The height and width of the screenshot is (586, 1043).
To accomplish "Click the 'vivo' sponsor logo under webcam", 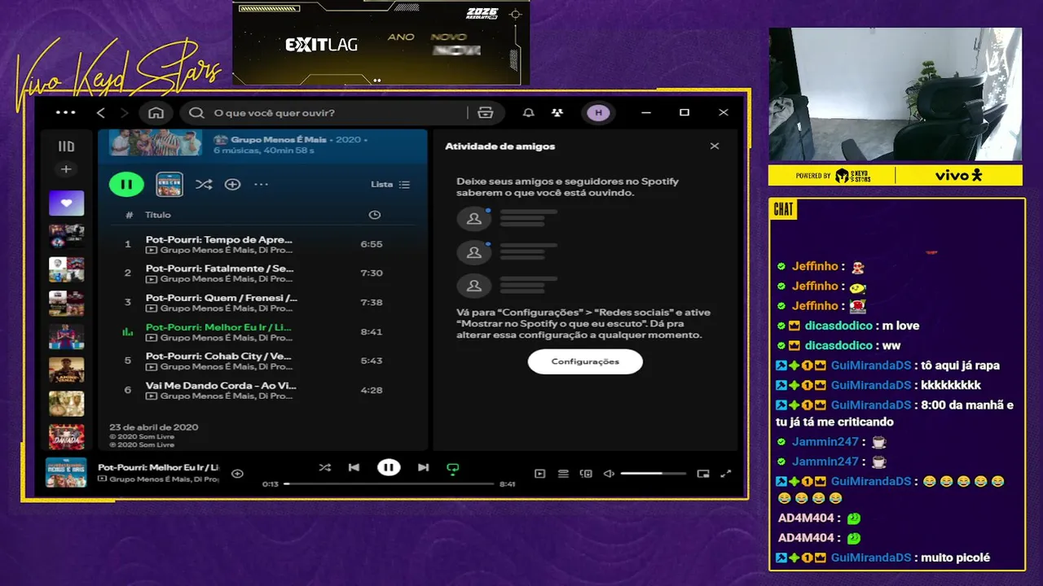I will (x=958, y=175).
